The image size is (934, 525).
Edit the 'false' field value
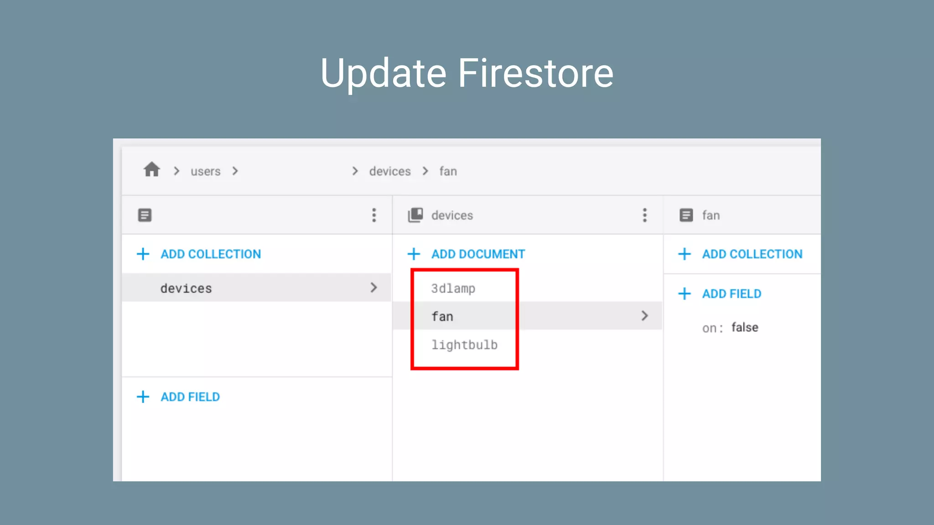click(745, 327)
